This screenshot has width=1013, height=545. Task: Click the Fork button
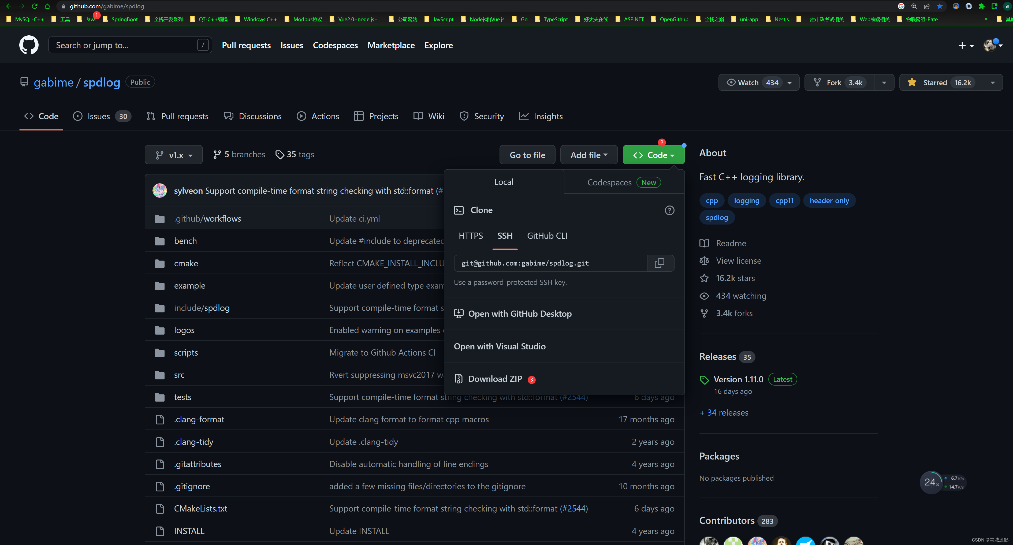pos(840,83)
